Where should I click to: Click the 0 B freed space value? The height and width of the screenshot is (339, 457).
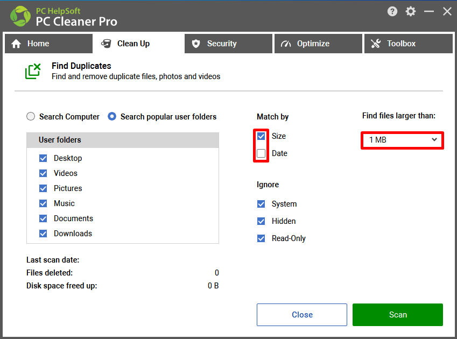click(213, 286)
